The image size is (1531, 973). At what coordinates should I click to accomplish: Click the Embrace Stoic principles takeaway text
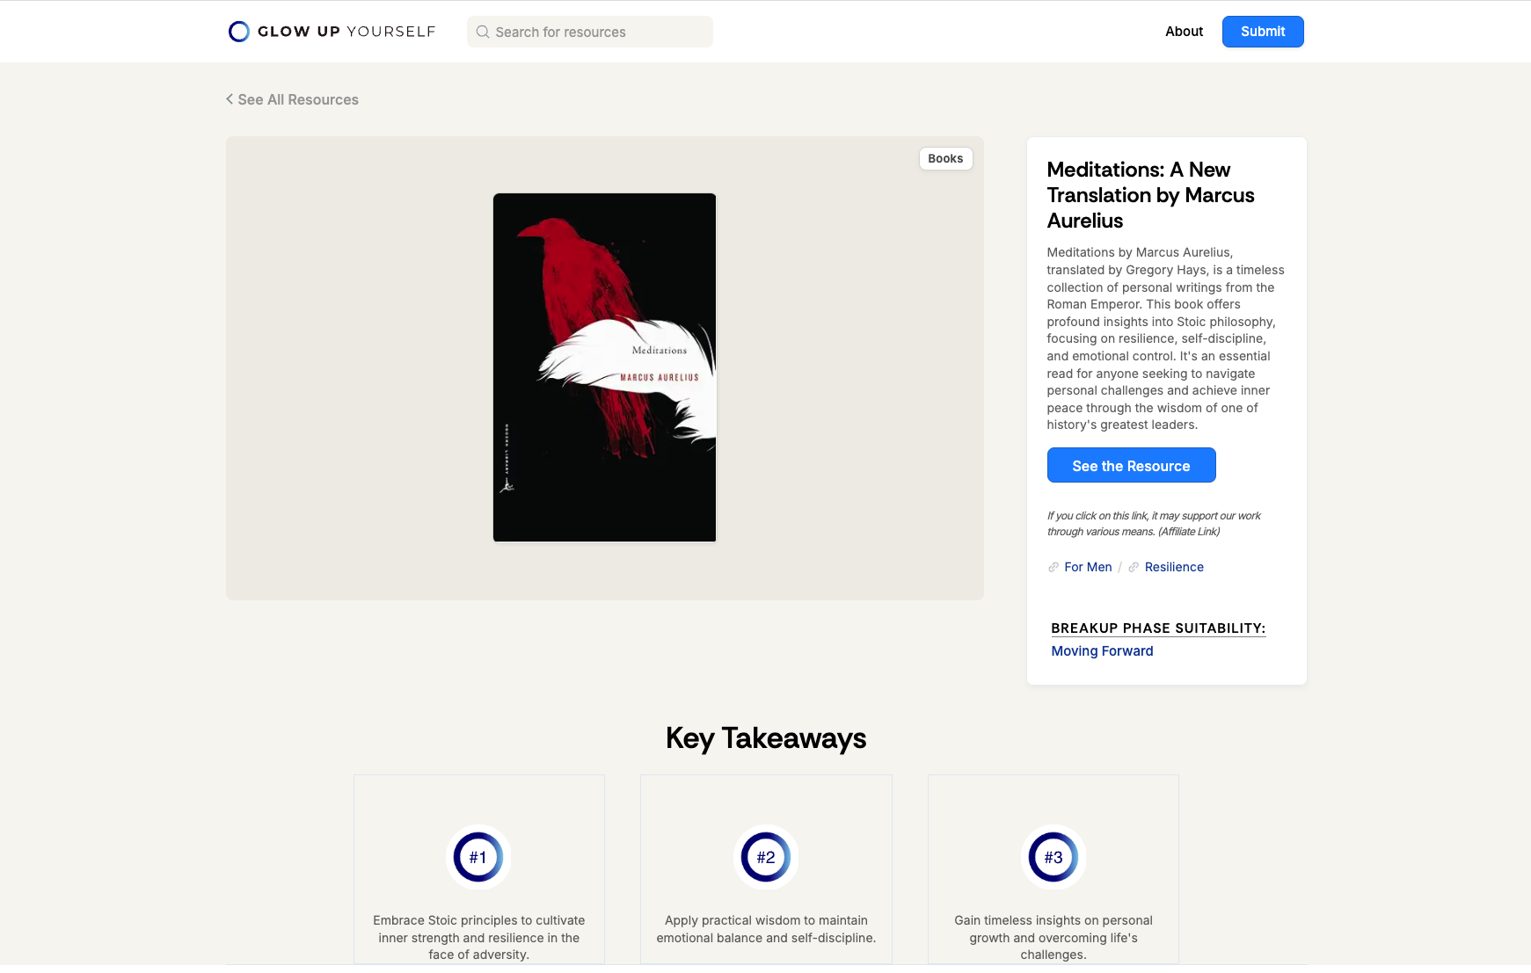point(478,938)
